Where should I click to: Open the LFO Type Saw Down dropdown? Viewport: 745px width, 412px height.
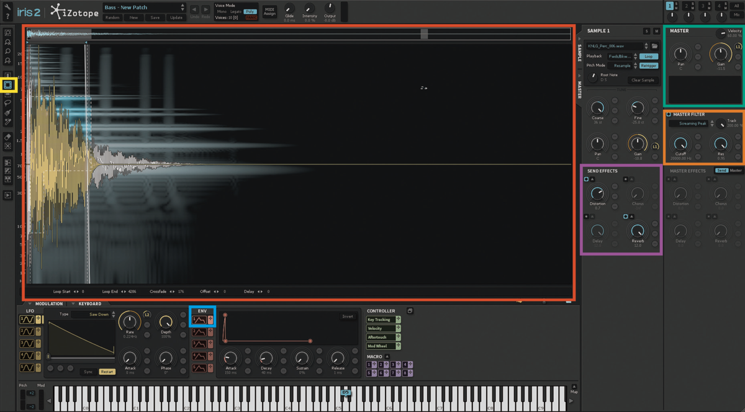(93, 315)
